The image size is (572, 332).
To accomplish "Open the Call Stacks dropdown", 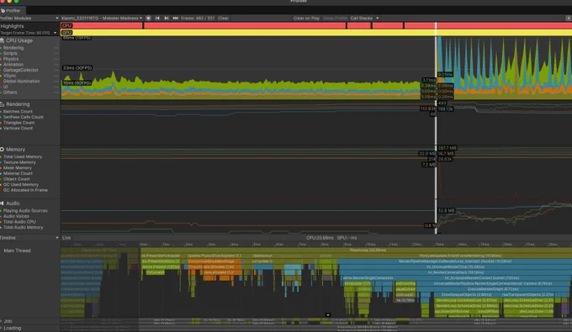I will (364, 18).
